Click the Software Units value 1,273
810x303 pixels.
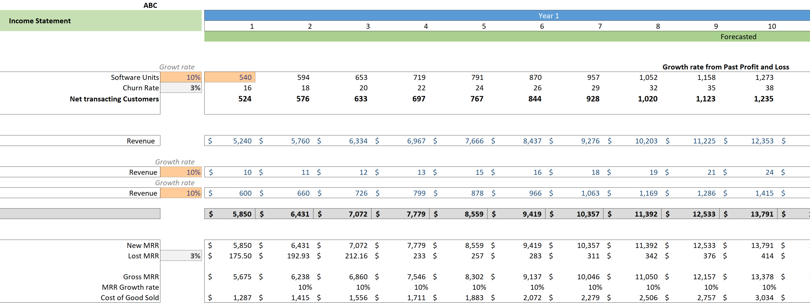point(764,77)
